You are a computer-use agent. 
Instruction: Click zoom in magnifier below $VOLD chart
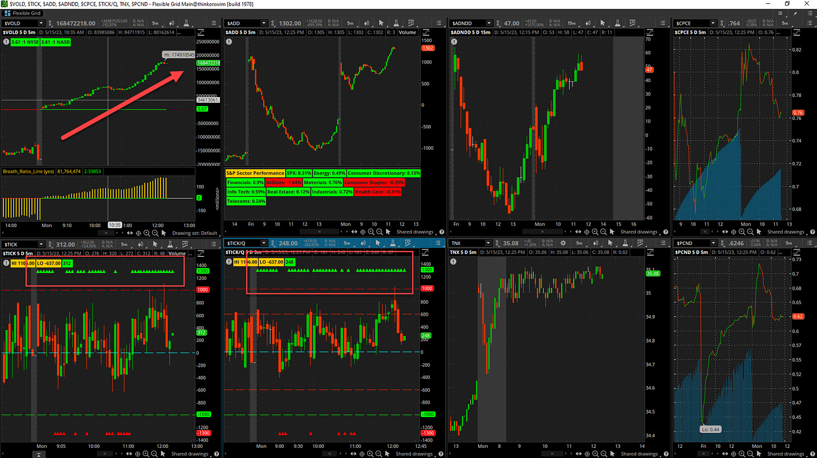(x=146, y=233)
